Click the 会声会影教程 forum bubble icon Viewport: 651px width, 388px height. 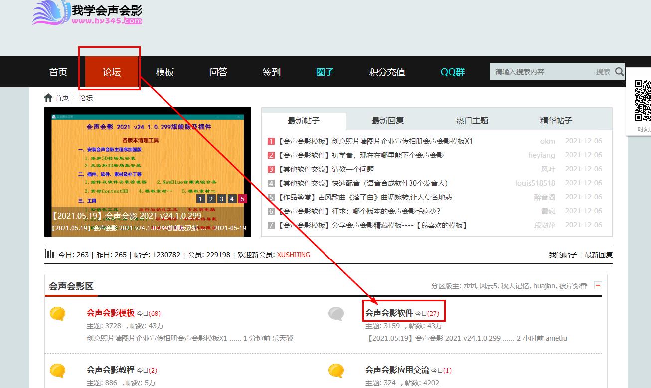[58, 371]
